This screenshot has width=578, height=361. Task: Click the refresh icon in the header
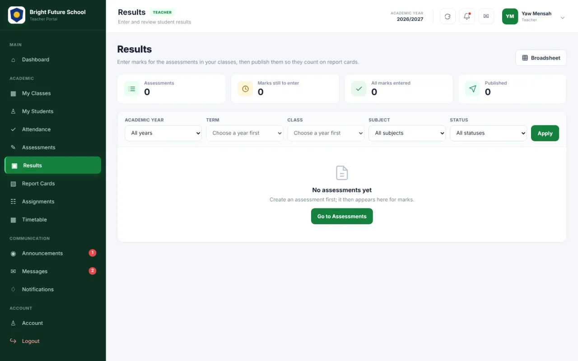click(x=447, y=16)
